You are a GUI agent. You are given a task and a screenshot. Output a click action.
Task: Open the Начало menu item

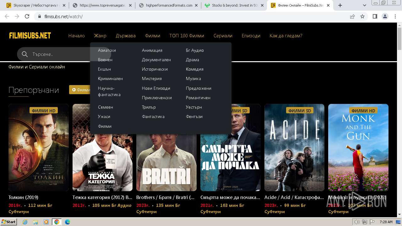(77, 36)
